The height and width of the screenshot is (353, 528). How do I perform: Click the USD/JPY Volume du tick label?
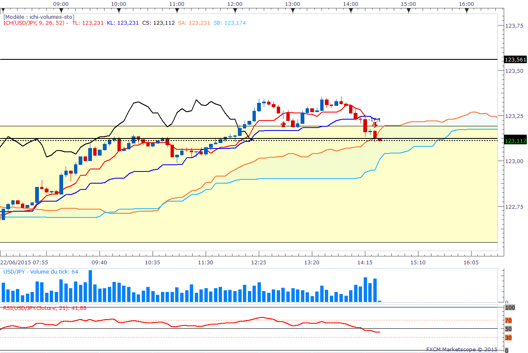pos(41,272)
